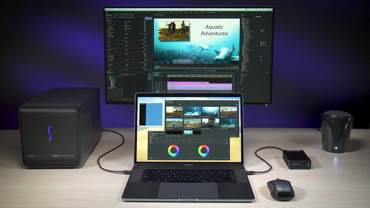Select the desert road motorcycle clip thumbnail
This screenshot has width=370, height=208.
click(174, 123)
